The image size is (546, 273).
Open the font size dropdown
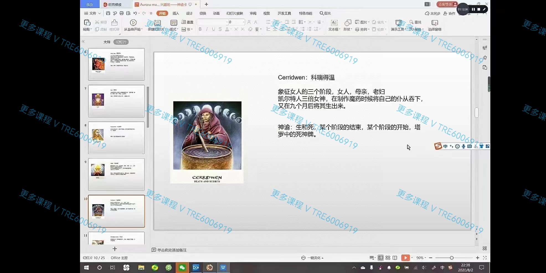(x=243, y=22)
